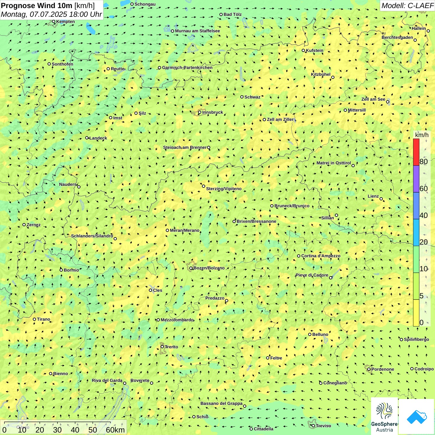This screenshot has width=435, height=435.
Task: Click the Belluno location marker
Action: [x=310, y=334]
